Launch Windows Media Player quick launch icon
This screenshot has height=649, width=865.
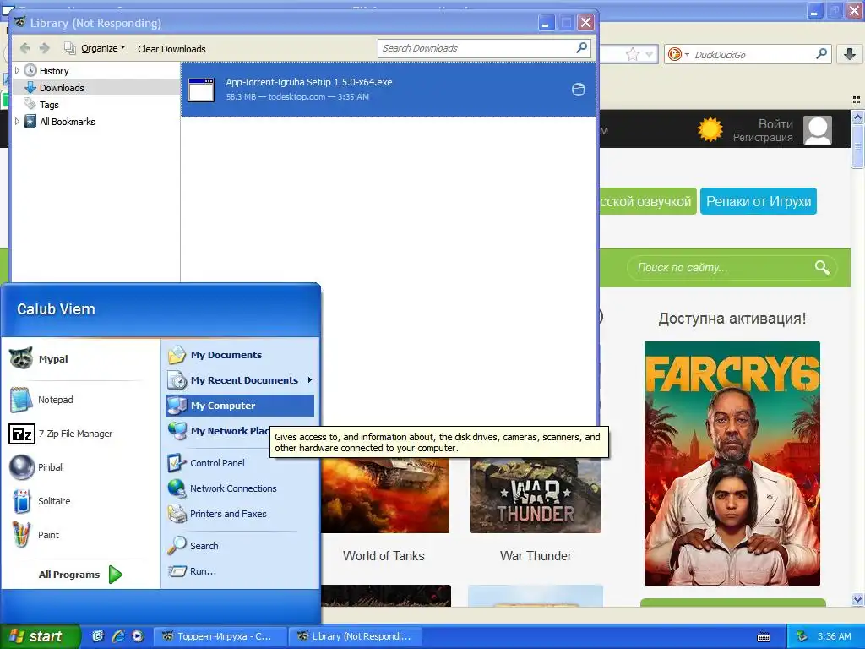(138, 636)
